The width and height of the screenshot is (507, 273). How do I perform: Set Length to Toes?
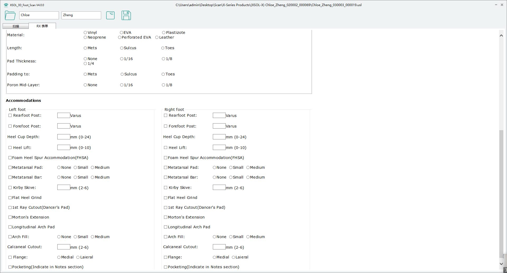point(163,48)
